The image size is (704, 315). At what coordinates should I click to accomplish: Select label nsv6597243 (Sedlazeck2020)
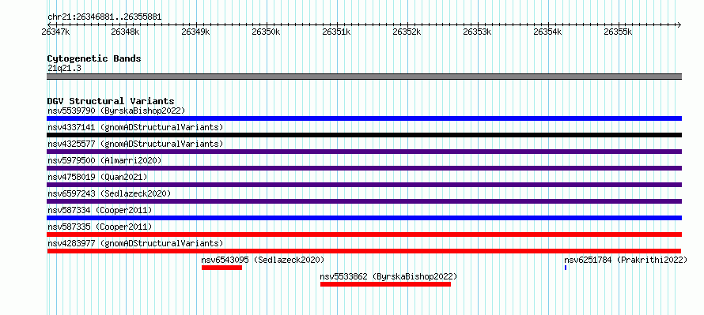click(109, 193)
